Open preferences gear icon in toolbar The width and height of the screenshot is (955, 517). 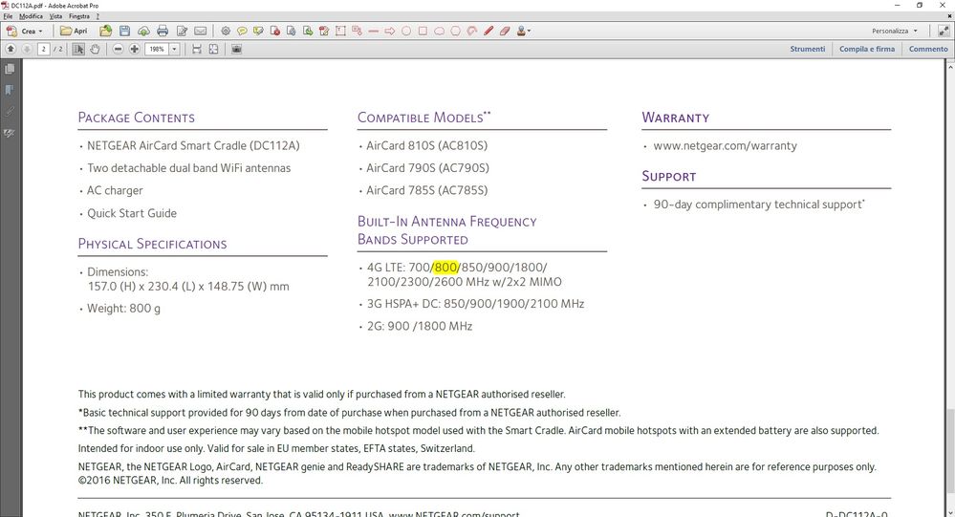[x=226, y=31]
